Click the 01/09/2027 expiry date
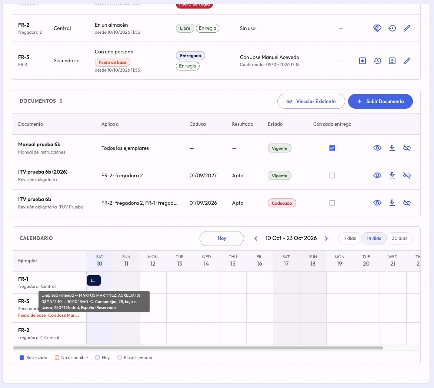 tap(203, 175)
